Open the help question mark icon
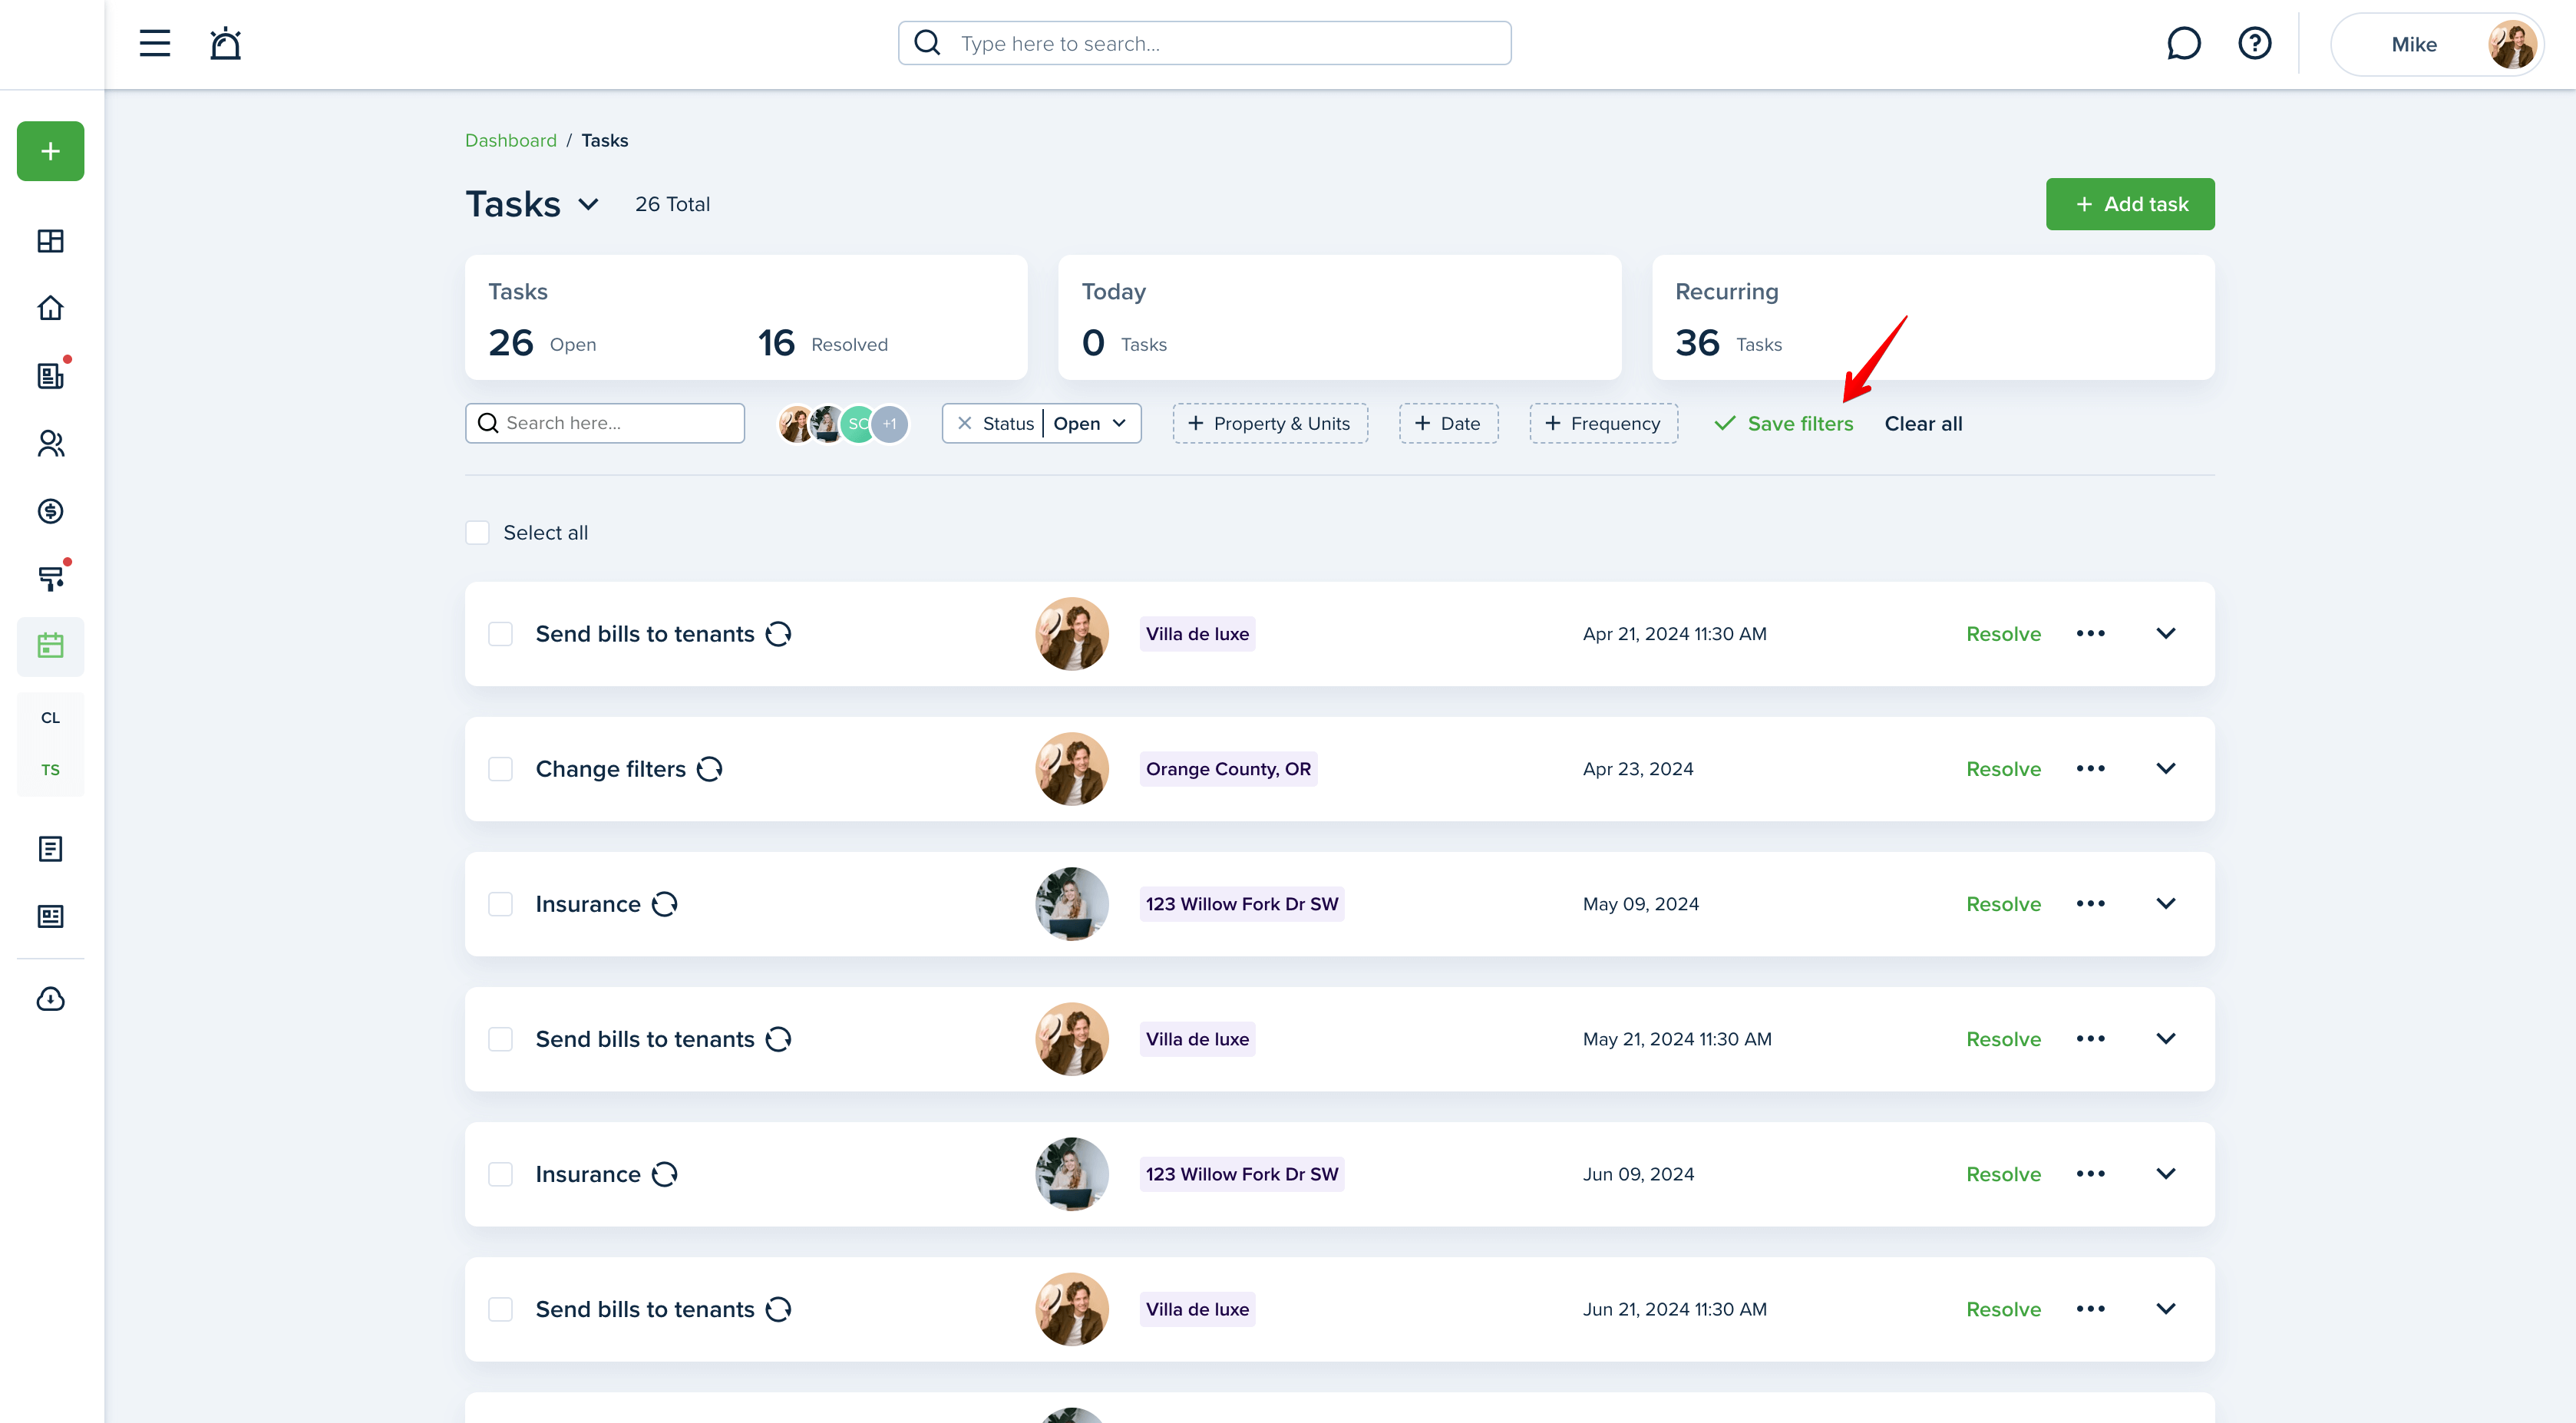The image size is (2576, 1423). [2254, 43]
